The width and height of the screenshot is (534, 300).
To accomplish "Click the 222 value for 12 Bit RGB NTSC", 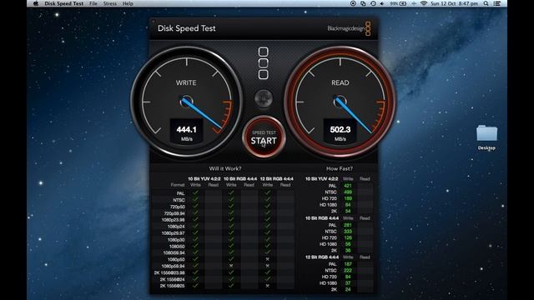I will pos(348,270).
